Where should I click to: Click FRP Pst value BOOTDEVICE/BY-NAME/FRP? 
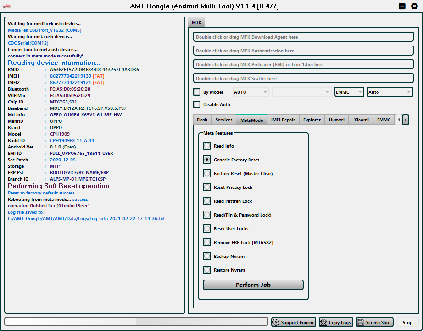coord(79,172)
